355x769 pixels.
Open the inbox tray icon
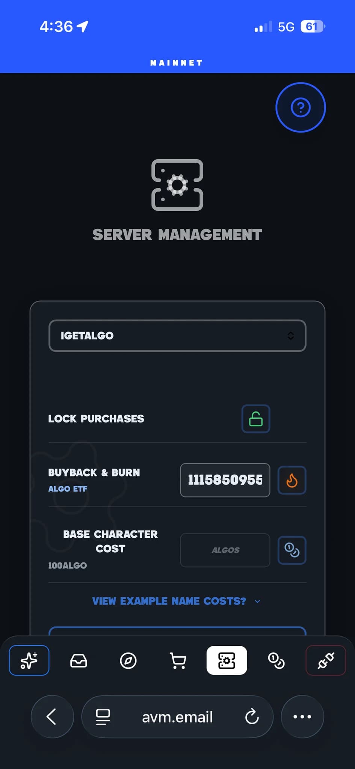[79, 660]
